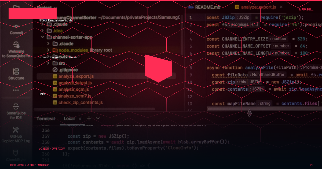Click CHANNEL_NAME_OFFSET constant in editor

tap(246, 46)
